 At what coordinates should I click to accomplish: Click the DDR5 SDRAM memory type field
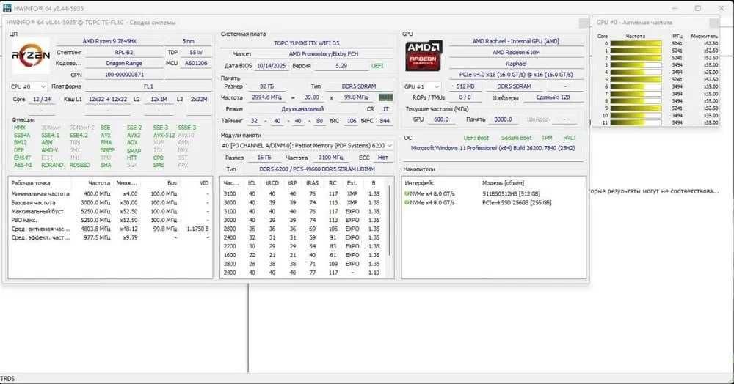point(359,86)
